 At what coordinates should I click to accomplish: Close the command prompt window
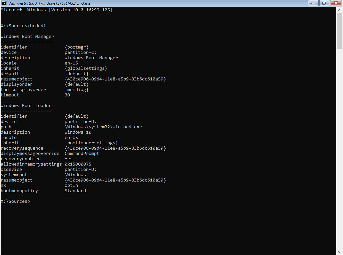coord(336,3)
